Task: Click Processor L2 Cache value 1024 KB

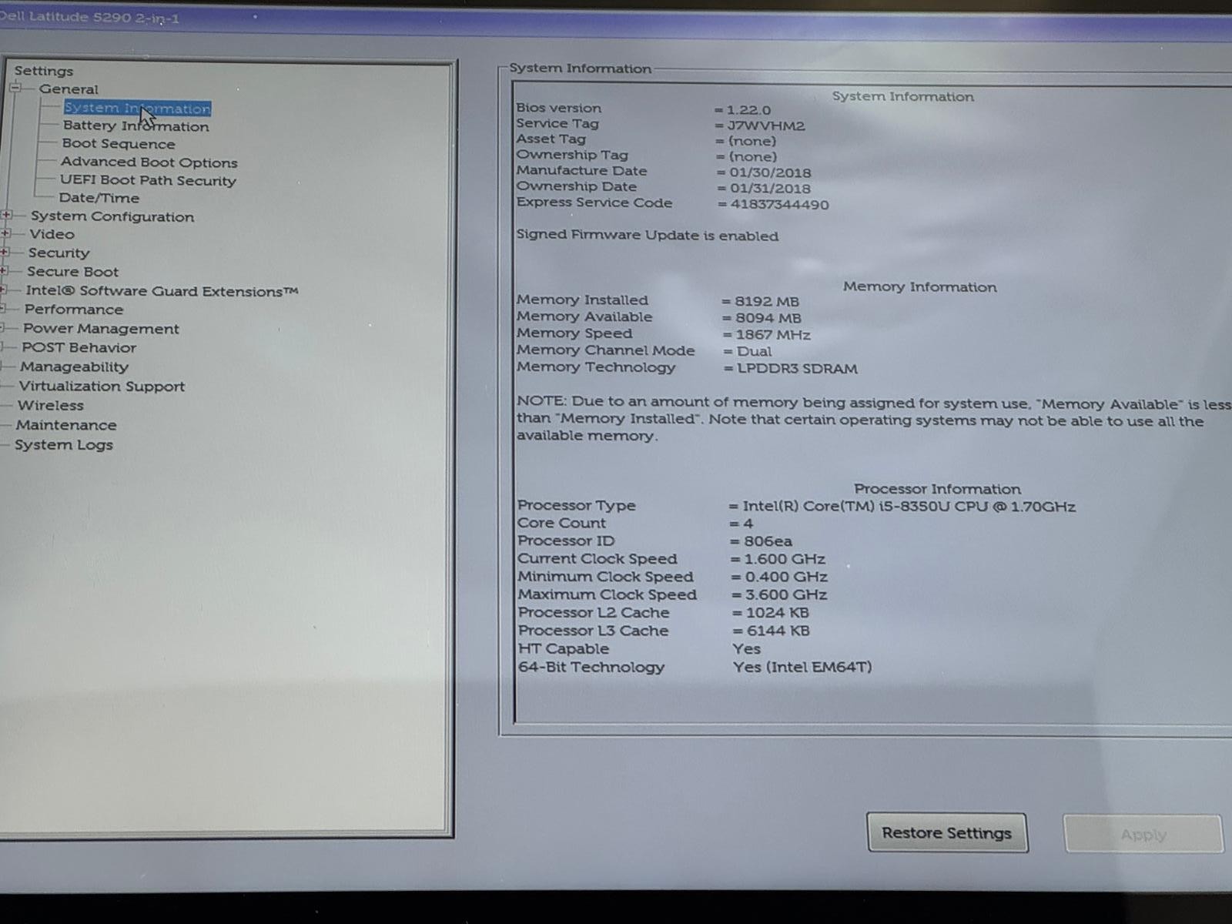Action: pos(778,614)
